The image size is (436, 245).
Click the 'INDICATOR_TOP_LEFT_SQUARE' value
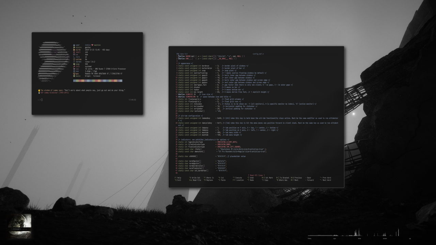click(x=229, y=147)
